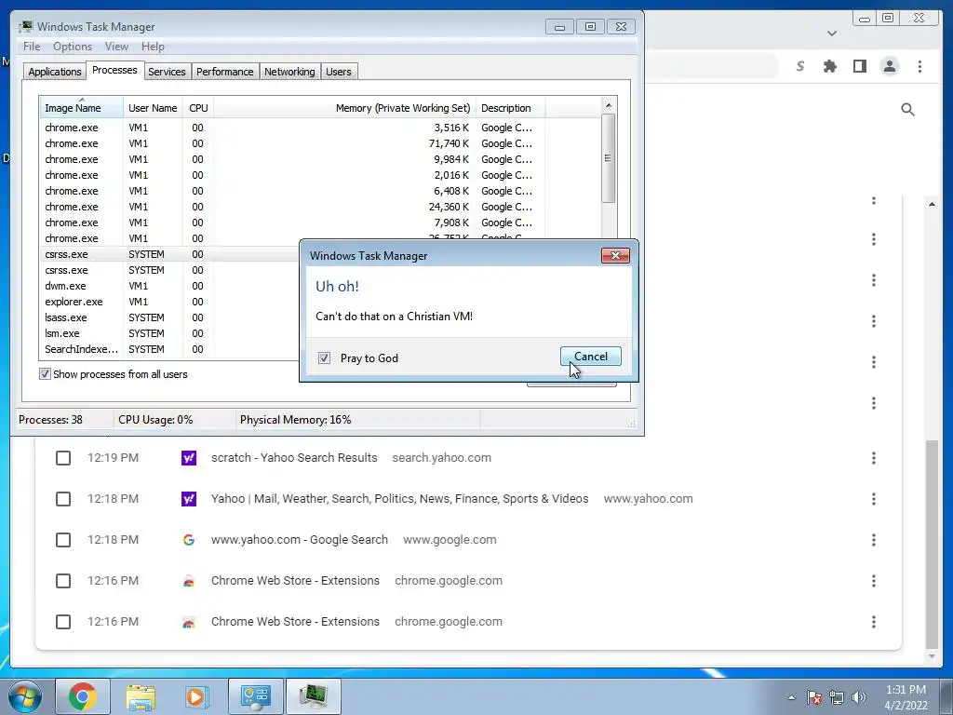Screen dimensions: 953x715
Task: Tick checkbox for first Chrome Web Store entry
Action: 63,581
